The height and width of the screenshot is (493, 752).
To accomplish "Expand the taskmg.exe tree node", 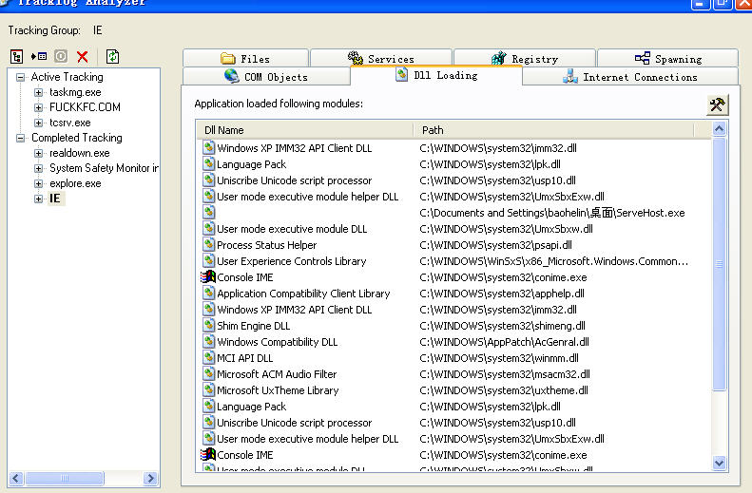I will [39, 93].
